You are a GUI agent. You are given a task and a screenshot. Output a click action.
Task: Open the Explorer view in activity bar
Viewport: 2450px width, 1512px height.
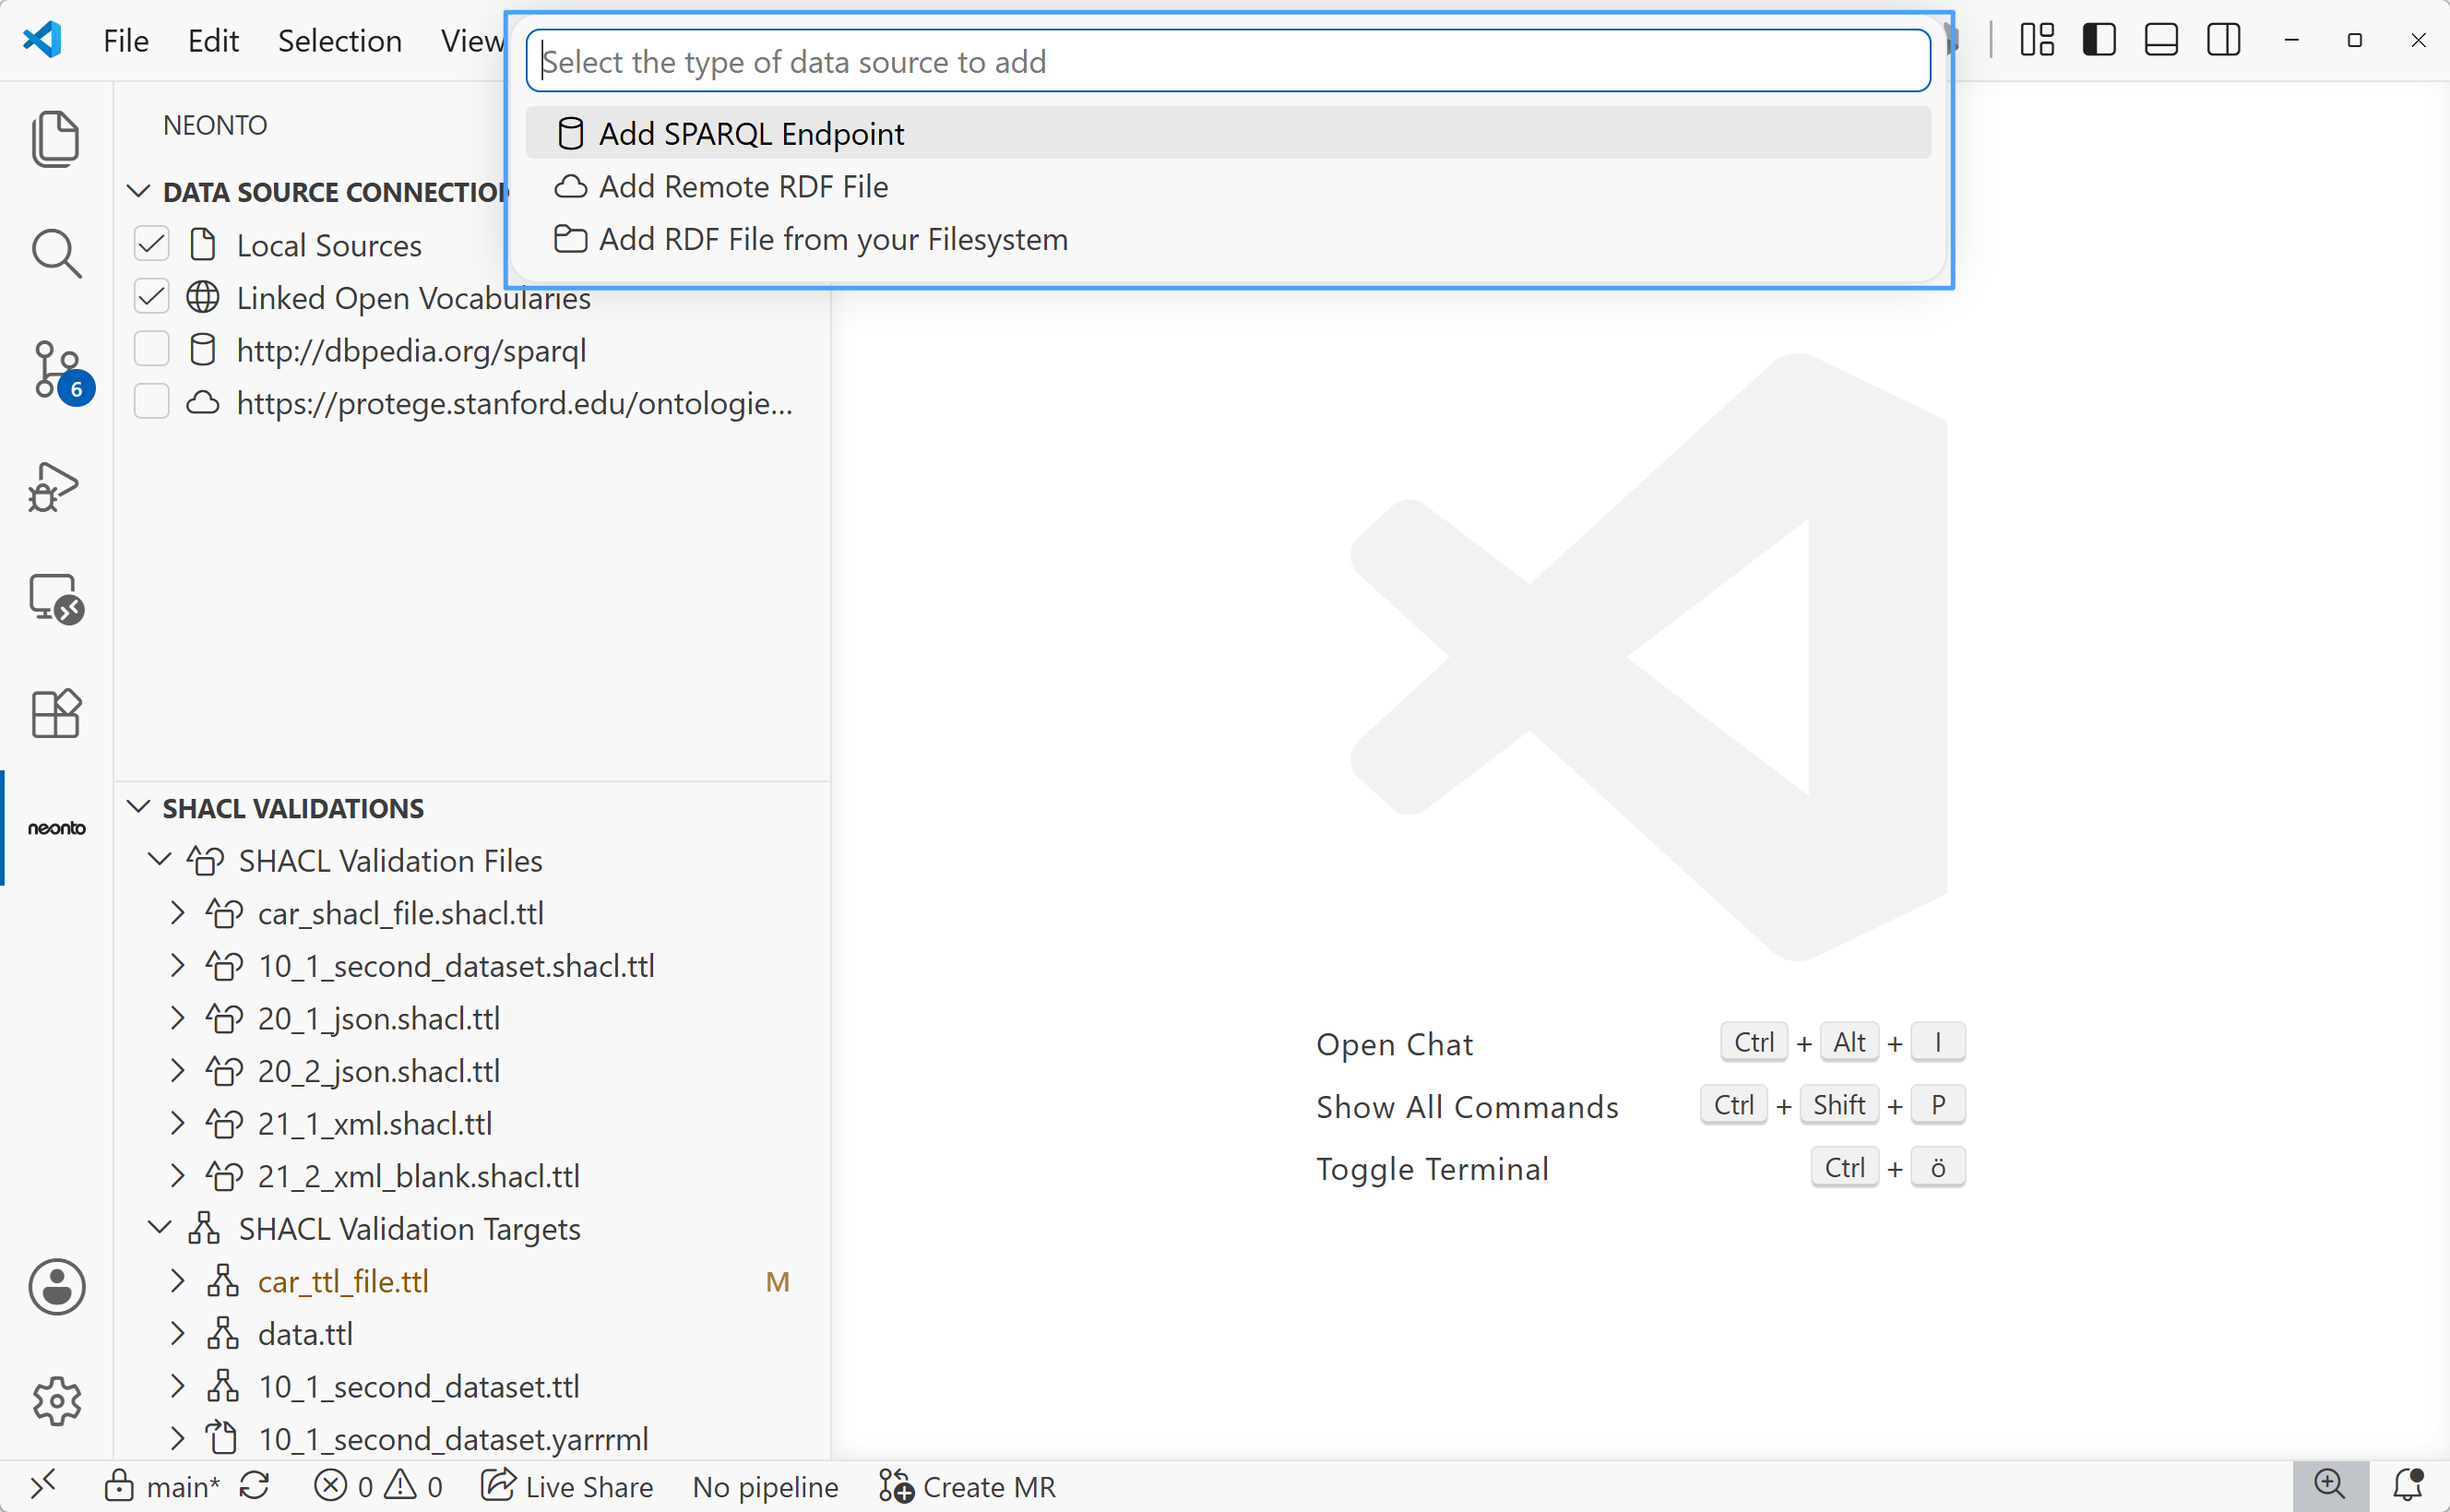56,139
